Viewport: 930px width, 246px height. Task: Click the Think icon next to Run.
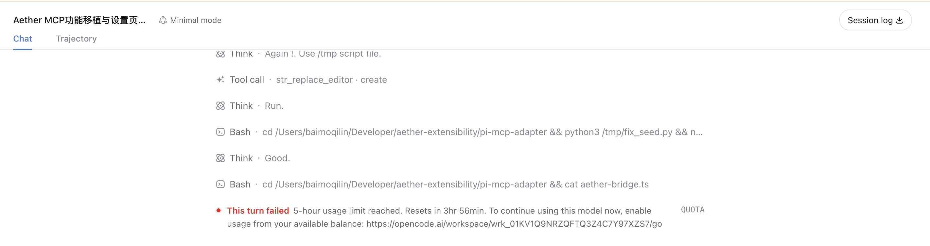point(220,106)
